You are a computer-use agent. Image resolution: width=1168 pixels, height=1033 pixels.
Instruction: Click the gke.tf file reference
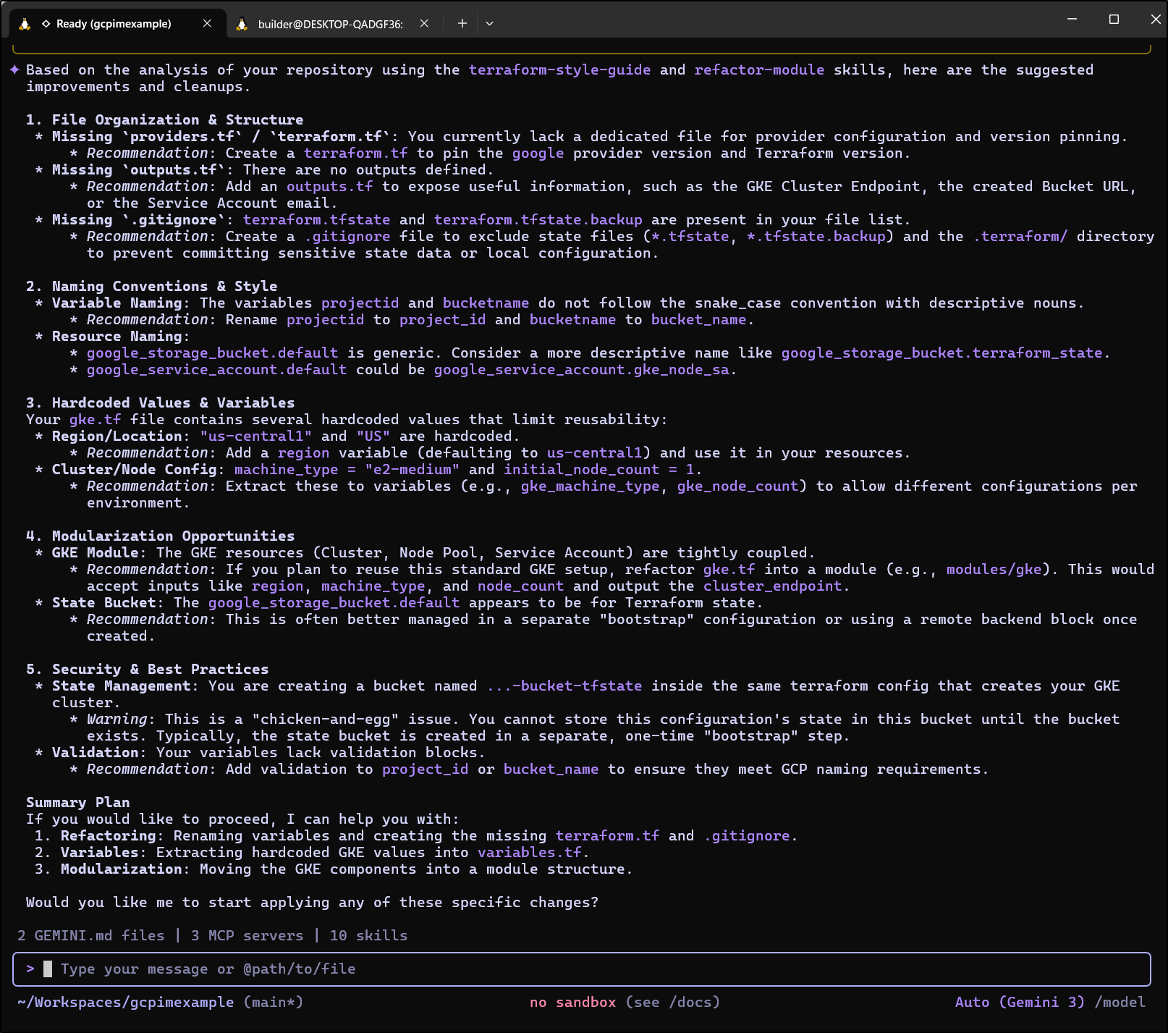pos(95,419)
